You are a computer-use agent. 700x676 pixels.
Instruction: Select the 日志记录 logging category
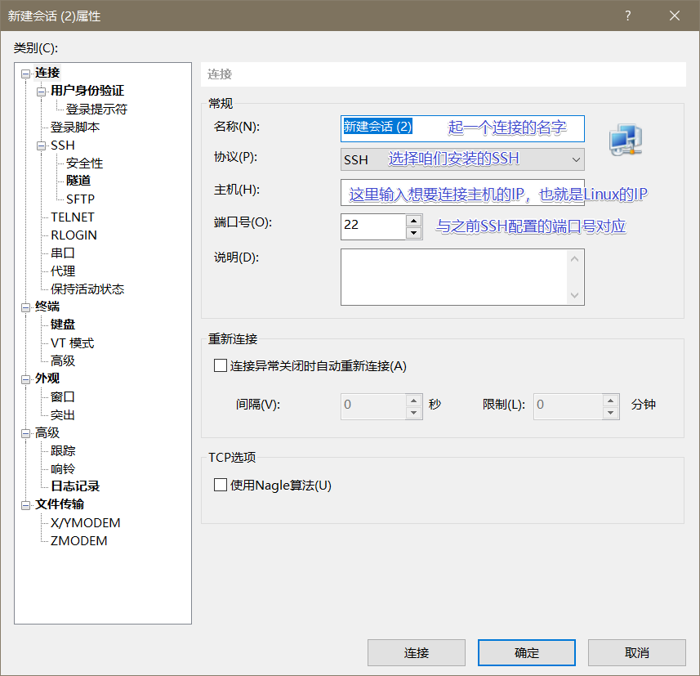[74, 486]
